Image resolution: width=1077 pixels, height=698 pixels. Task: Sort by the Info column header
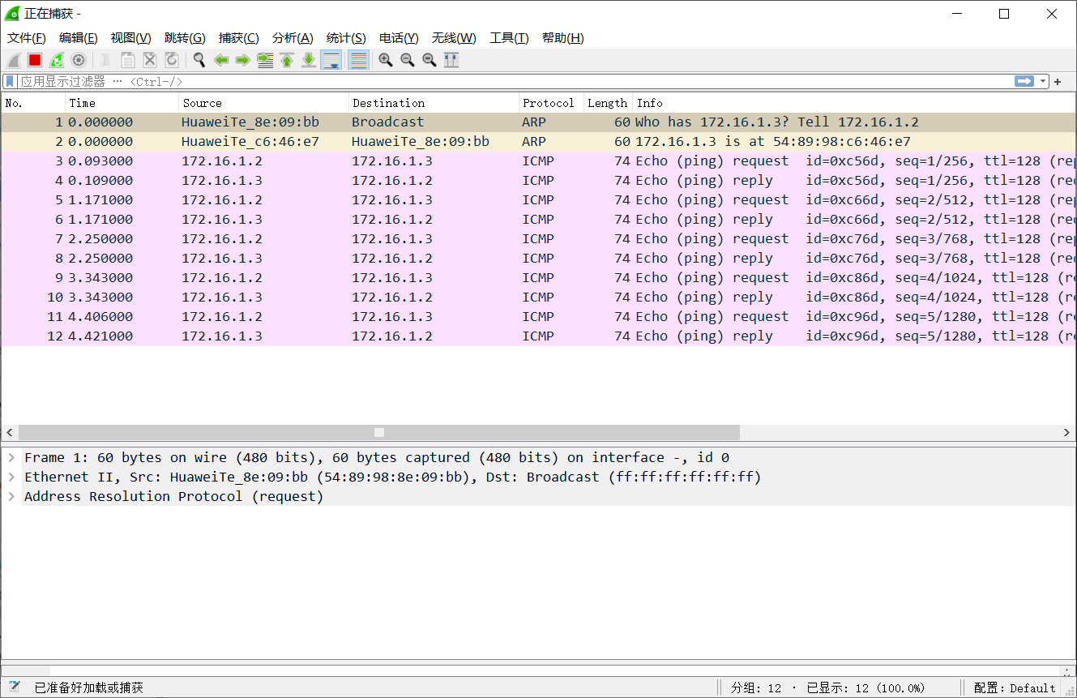tap(853, 103)
